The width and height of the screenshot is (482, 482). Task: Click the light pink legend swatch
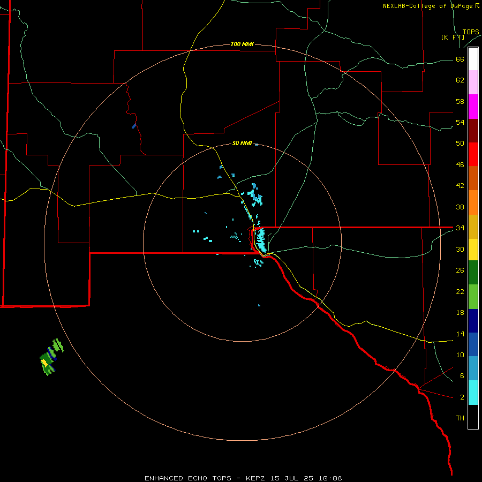(473, 82)
